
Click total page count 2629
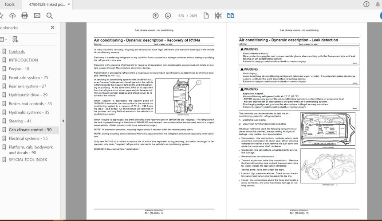tap(193, 16)
